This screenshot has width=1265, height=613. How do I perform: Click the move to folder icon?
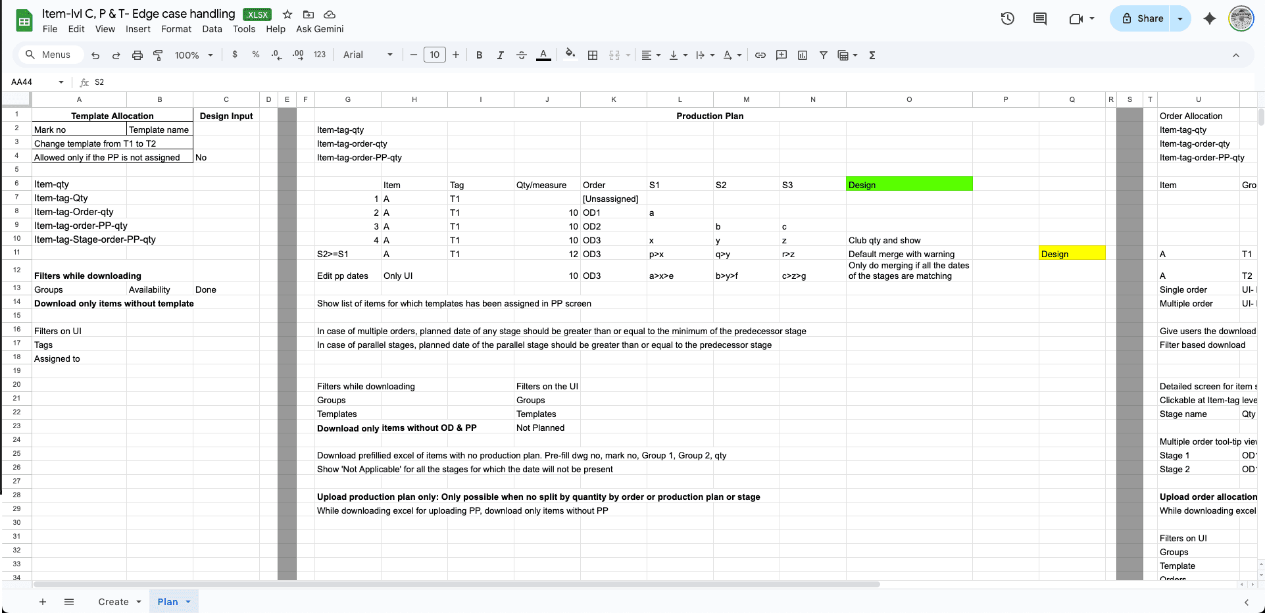tap(309, 14)
